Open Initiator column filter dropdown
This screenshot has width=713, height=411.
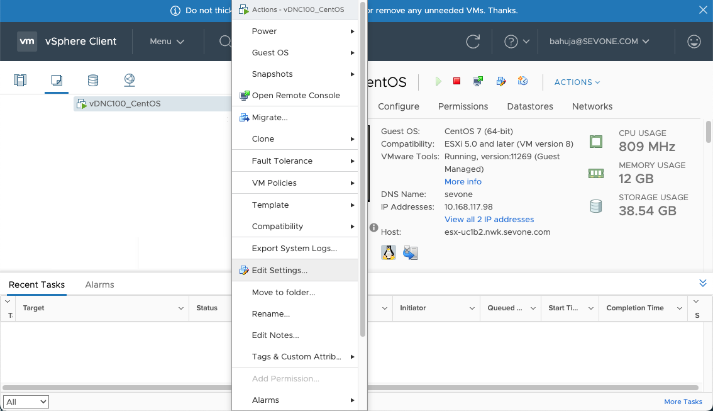tap(472, 308)
